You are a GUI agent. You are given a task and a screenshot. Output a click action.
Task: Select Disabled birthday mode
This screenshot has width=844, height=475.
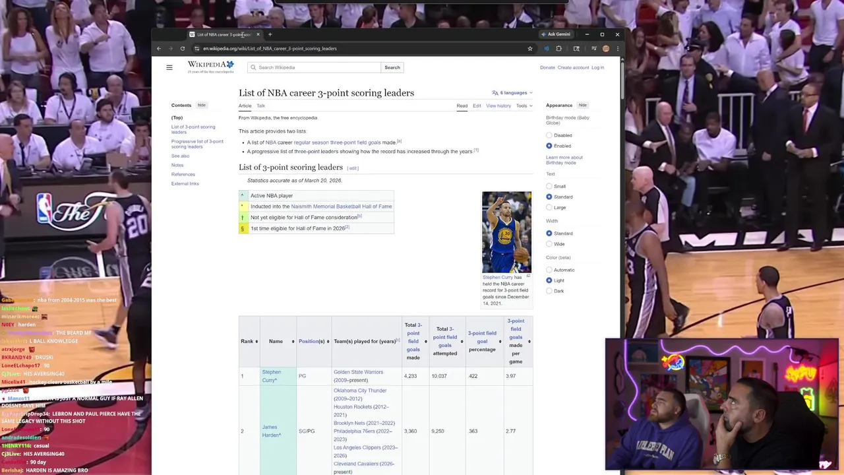(549, 135)
